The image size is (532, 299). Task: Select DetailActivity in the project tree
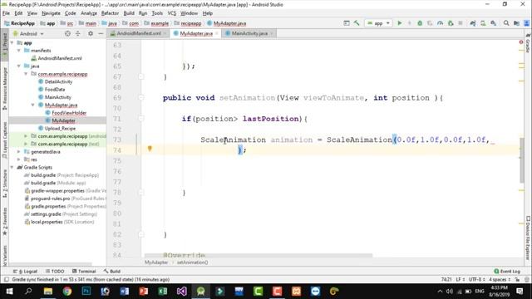tap(58, 81)
